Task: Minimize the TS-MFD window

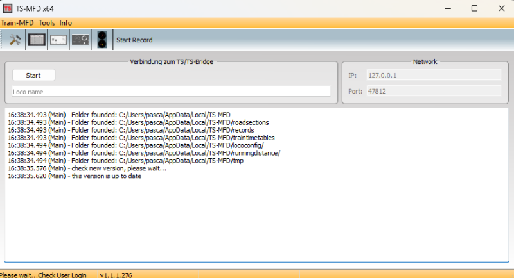Action: coord(444,8)
